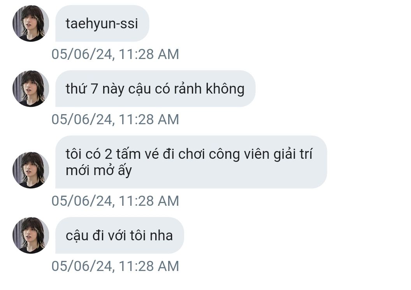The width and height of the screenshot is (411, 290).
Task: Select the 'taehyun-ssi' message bubble
Action: point(102,23)
